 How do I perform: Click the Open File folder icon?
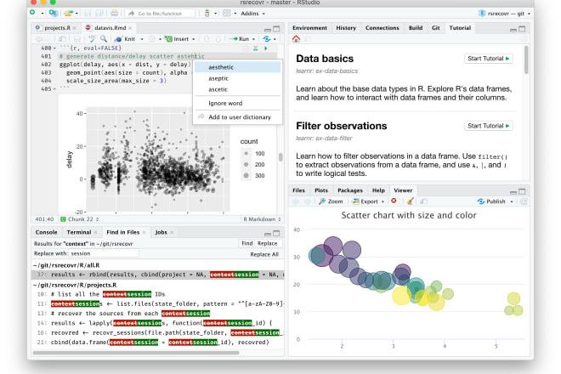68,14
